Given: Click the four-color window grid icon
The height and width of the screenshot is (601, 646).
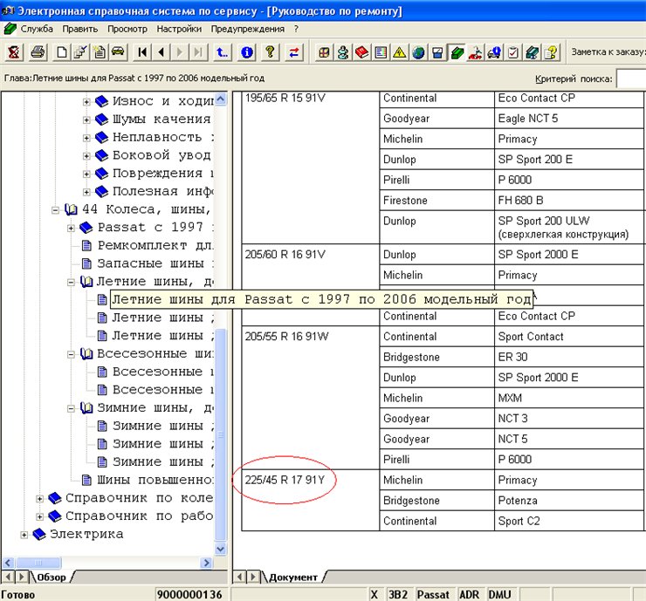Looking at the screenshot, I should pyautogui.click(x=324, y=52).
